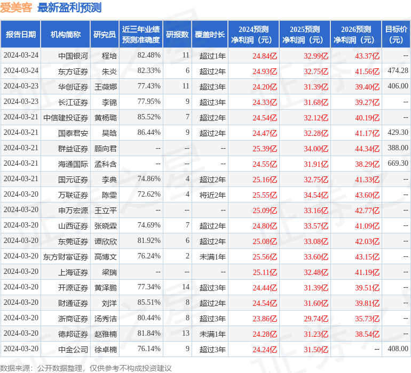Select institution 东方财富证券
This screenshot has width=411, height=373.
[66, 257]
